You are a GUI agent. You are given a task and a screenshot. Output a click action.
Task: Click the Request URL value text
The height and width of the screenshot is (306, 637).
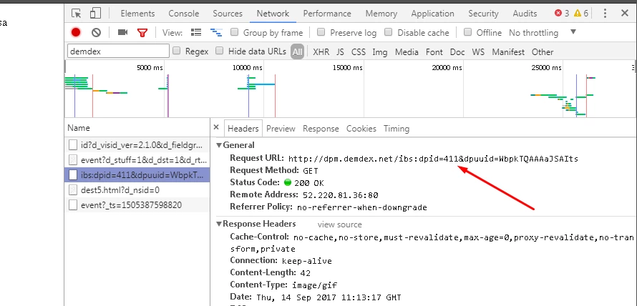click(x=433, y=159)
